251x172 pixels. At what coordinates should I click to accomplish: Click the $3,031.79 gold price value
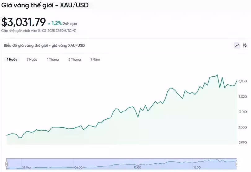(x=24, y=22)
